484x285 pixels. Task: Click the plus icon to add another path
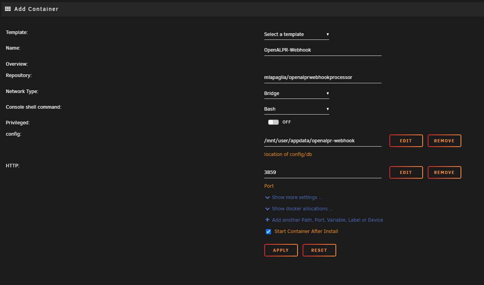(x=267, y=220)
